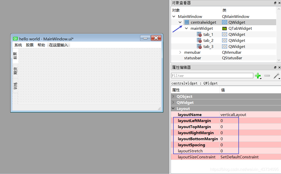
Task: Switch to the 训练 vertical tab
Action: pyautogui.click(x=15, y=86)
